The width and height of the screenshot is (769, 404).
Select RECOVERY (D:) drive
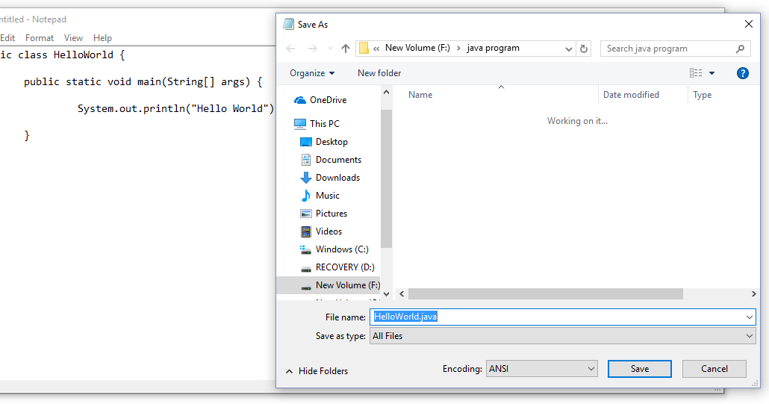(x=345, y=267)
